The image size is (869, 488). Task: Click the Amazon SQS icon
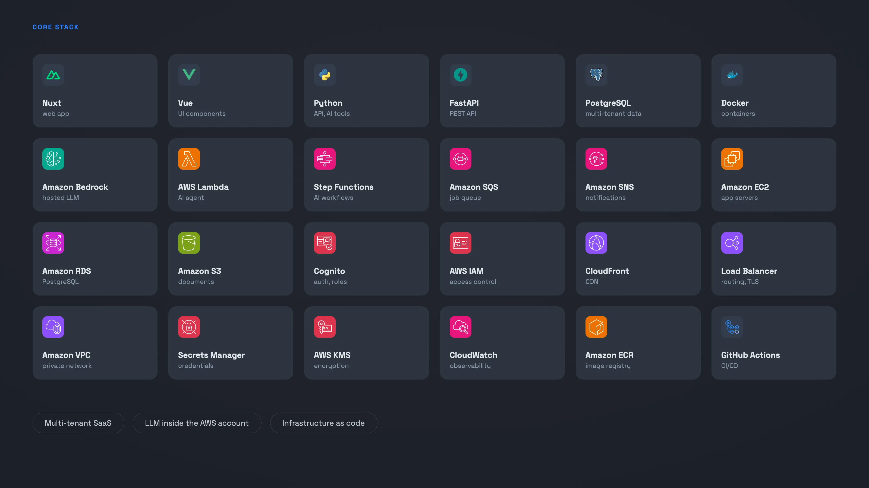tap(461, 159)
